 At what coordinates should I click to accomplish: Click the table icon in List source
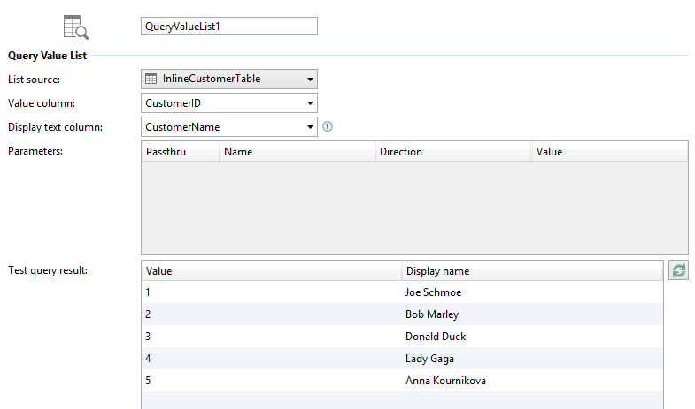151,79
